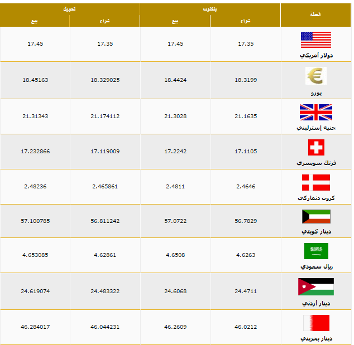The width and height of the screenshot is (354, 345).
Task: Click the تحويل header cell
Action: pyautogui.click(x=70, y=9)
